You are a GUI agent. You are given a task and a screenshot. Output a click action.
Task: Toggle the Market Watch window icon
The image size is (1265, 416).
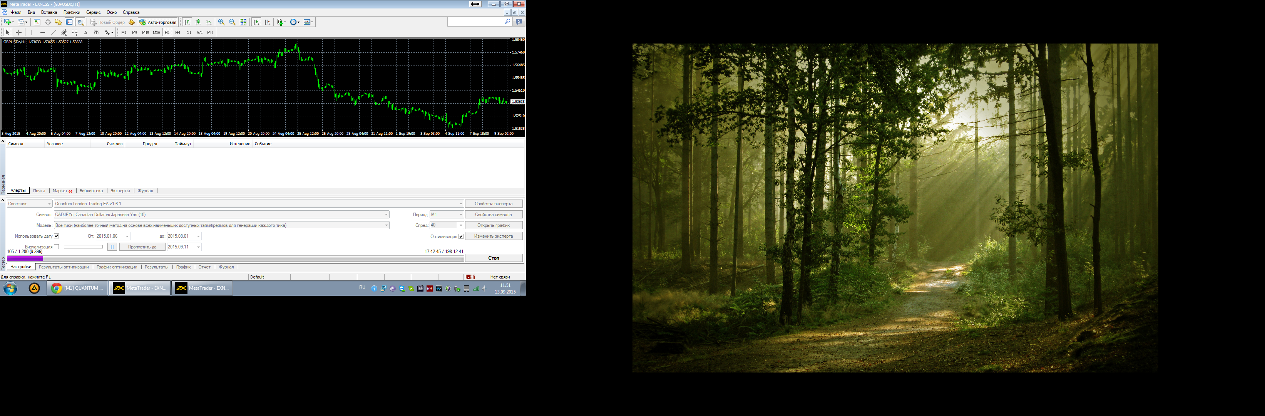click(37, 22)
